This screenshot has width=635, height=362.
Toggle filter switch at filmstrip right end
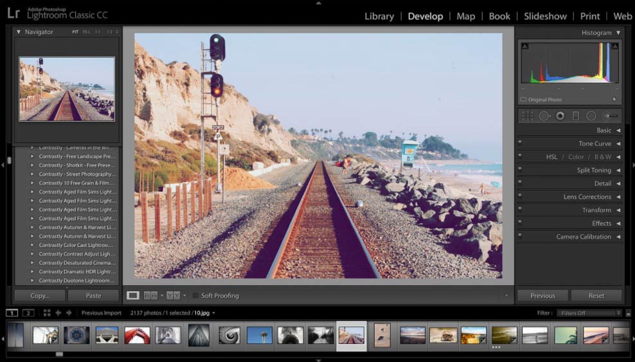pyautogui.click(x=628, y=313)
